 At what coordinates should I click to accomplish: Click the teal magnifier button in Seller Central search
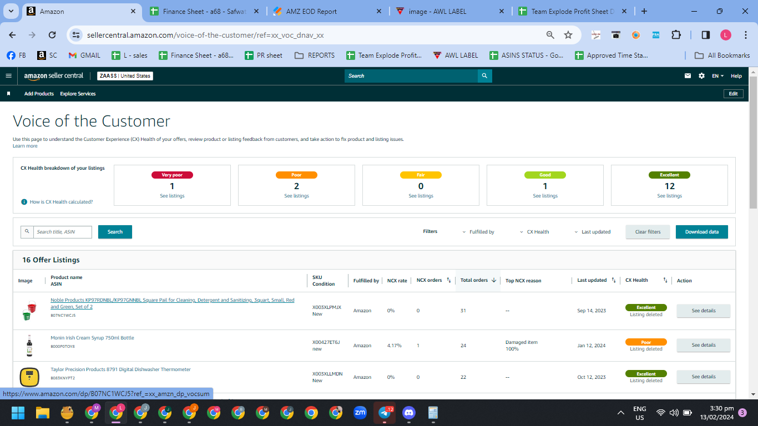pyautogui.click(x=484, y=76)
